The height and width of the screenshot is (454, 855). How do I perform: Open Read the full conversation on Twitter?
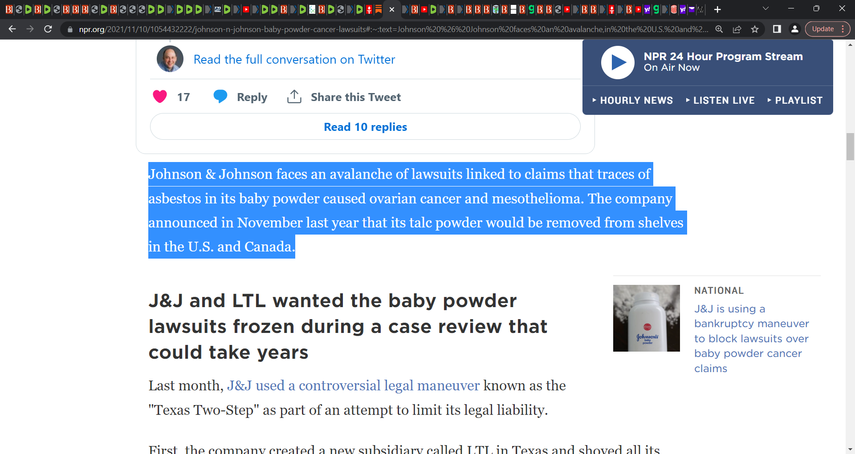click(294, 59)
